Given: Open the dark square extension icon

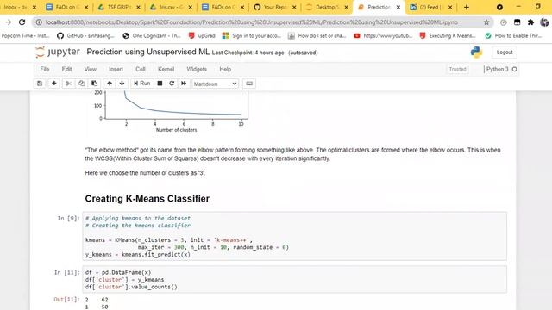Looking at the screenshot, I should click(x=517, y=22).
